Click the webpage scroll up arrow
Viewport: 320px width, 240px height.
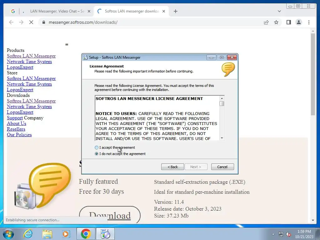[x=313, y=31]
